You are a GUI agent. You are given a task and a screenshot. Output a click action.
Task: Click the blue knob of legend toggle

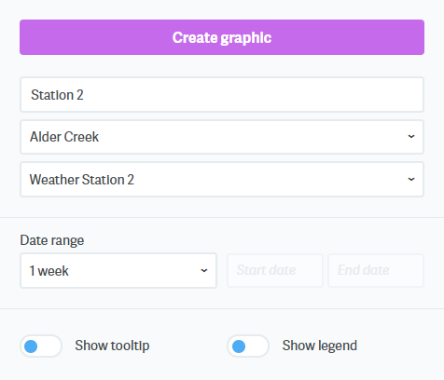[239, 346]
